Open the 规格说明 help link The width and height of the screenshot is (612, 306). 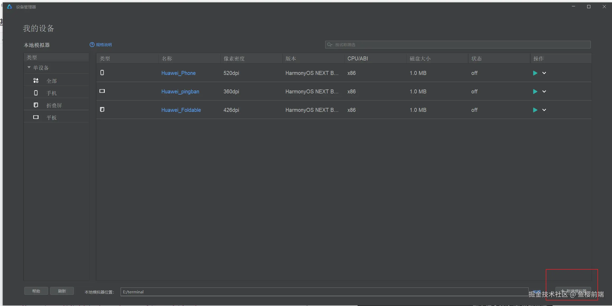pos(103,45)
